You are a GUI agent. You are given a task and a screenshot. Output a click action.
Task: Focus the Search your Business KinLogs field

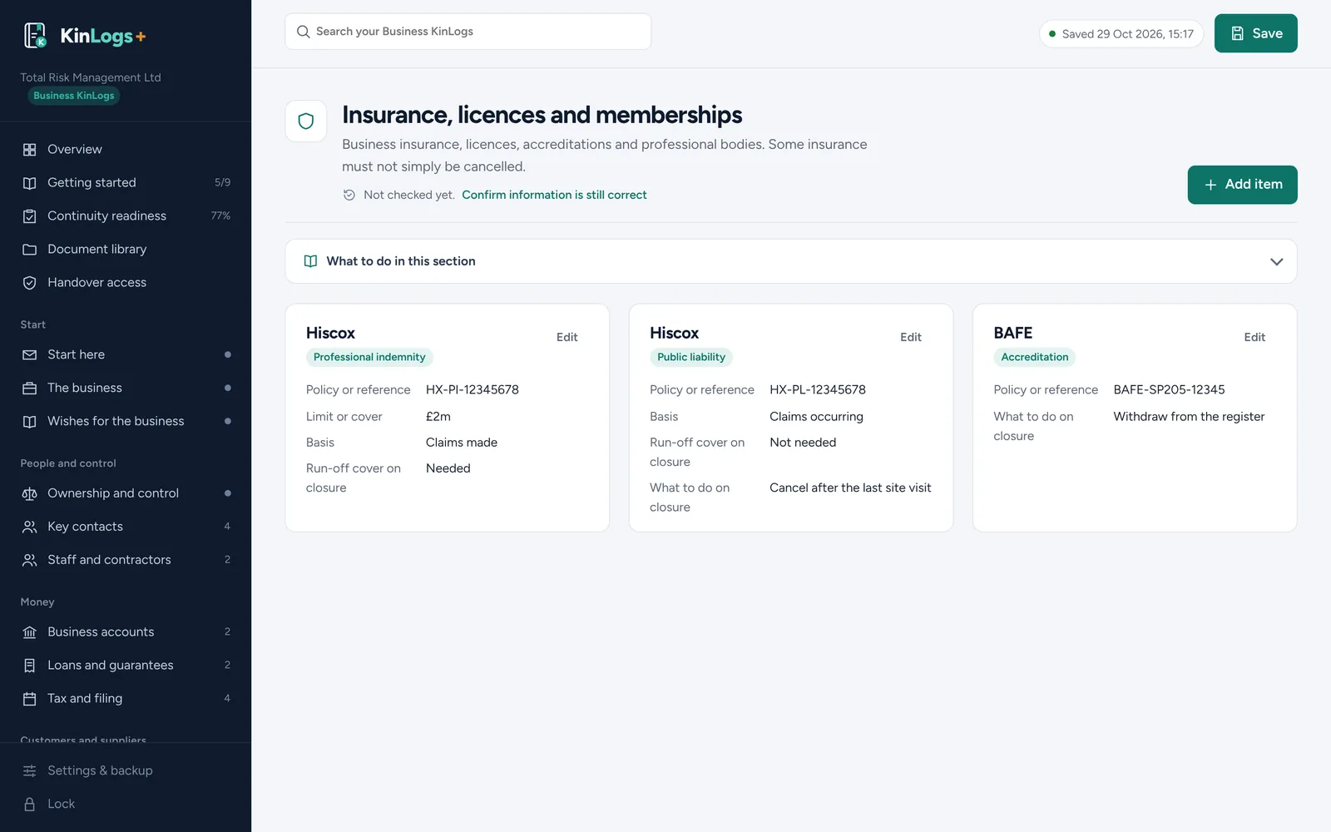[x=468, y=32]
